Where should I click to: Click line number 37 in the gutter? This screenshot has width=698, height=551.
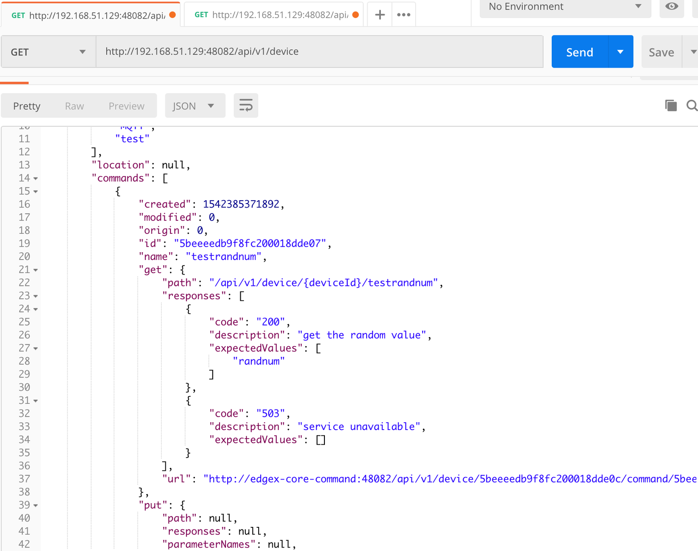(x=25, y=479)
